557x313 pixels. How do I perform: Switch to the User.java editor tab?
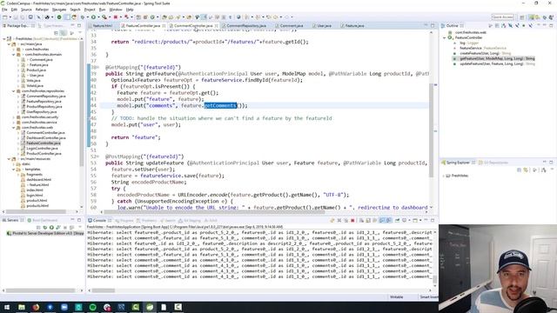[324, 25]
